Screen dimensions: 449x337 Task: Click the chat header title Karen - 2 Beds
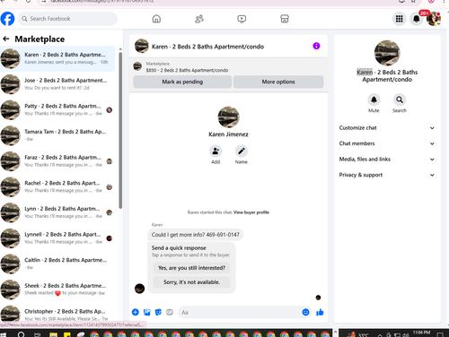click(x=207, y=47)
